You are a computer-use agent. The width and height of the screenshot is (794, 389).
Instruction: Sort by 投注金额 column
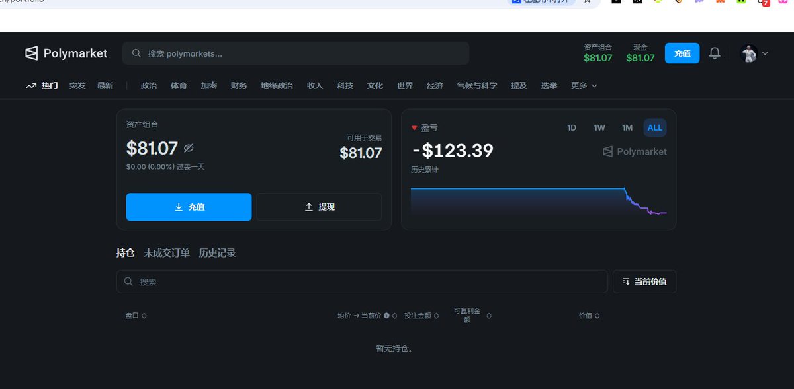422,316
